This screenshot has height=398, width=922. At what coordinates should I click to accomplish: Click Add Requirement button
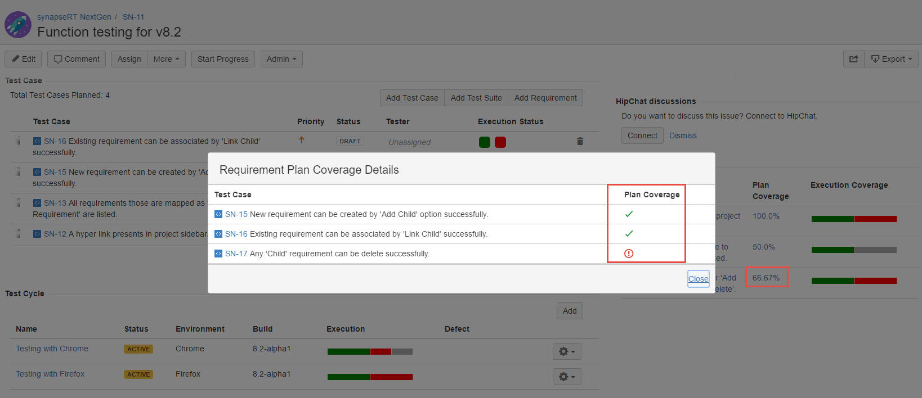tap(545, 98)
